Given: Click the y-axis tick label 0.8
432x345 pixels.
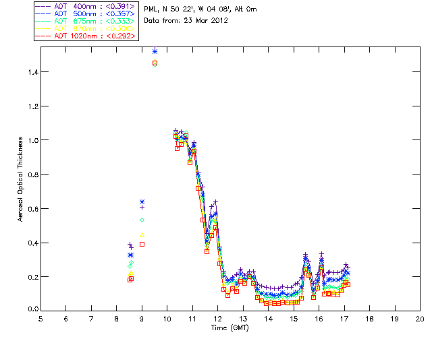Looking at the screenshot, I should coord(33,175).
